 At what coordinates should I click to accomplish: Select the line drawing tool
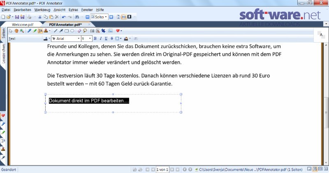click(56, 31)
